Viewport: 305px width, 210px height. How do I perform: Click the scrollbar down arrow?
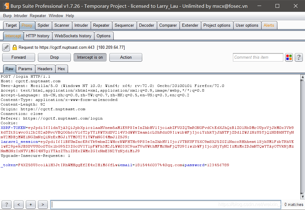coord(303,196)
